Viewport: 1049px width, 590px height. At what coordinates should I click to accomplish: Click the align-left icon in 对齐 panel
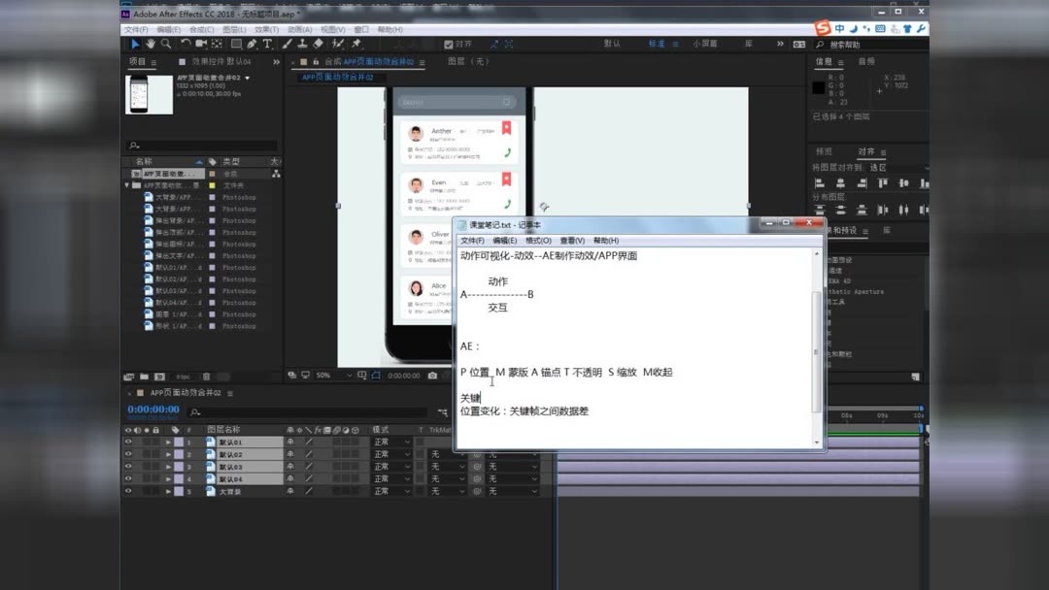(820, 183)
